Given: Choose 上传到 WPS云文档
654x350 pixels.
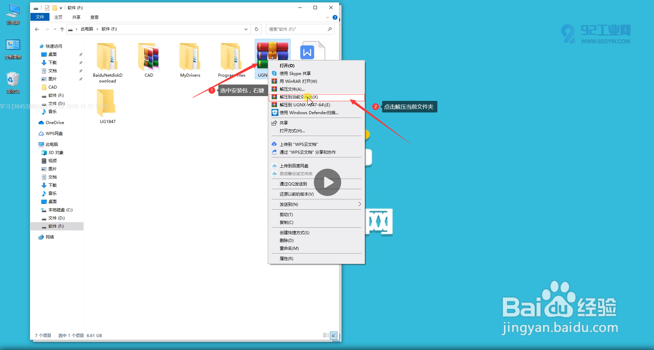Looking at the screenshot, I should (317, 144).
